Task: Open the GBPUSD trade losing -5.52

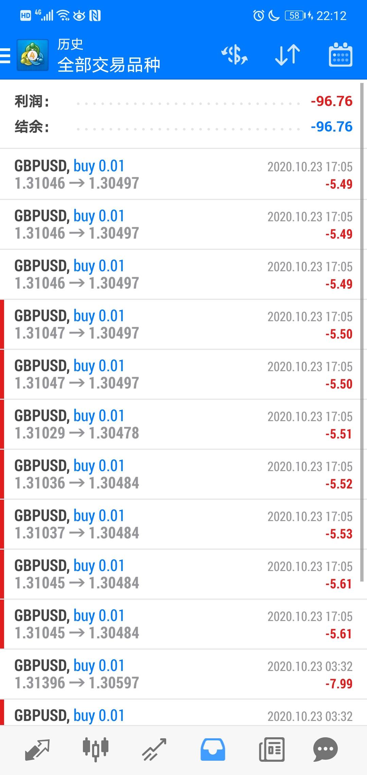Action: pos(180,474)
